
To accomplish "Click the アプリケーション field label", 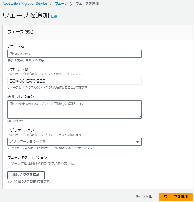I will tap(21, 130).
